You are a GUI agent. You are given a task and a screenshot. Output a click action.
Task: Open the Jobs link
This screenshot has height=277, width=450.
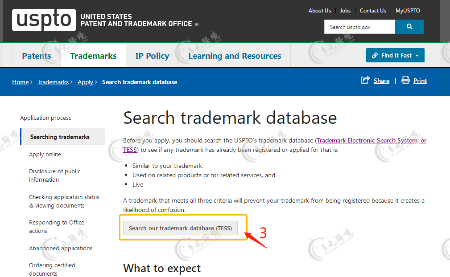345,11
